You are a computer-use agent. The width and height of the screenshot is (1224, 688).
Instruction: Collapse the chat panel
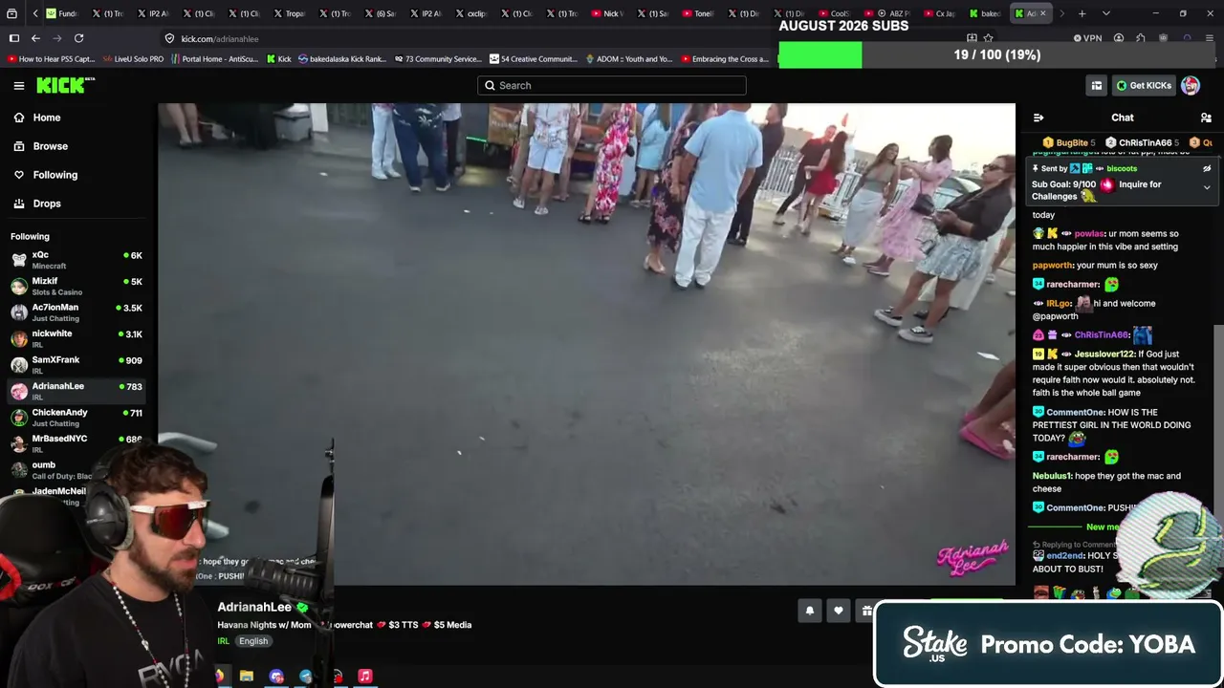click(x=1038, y=118)
